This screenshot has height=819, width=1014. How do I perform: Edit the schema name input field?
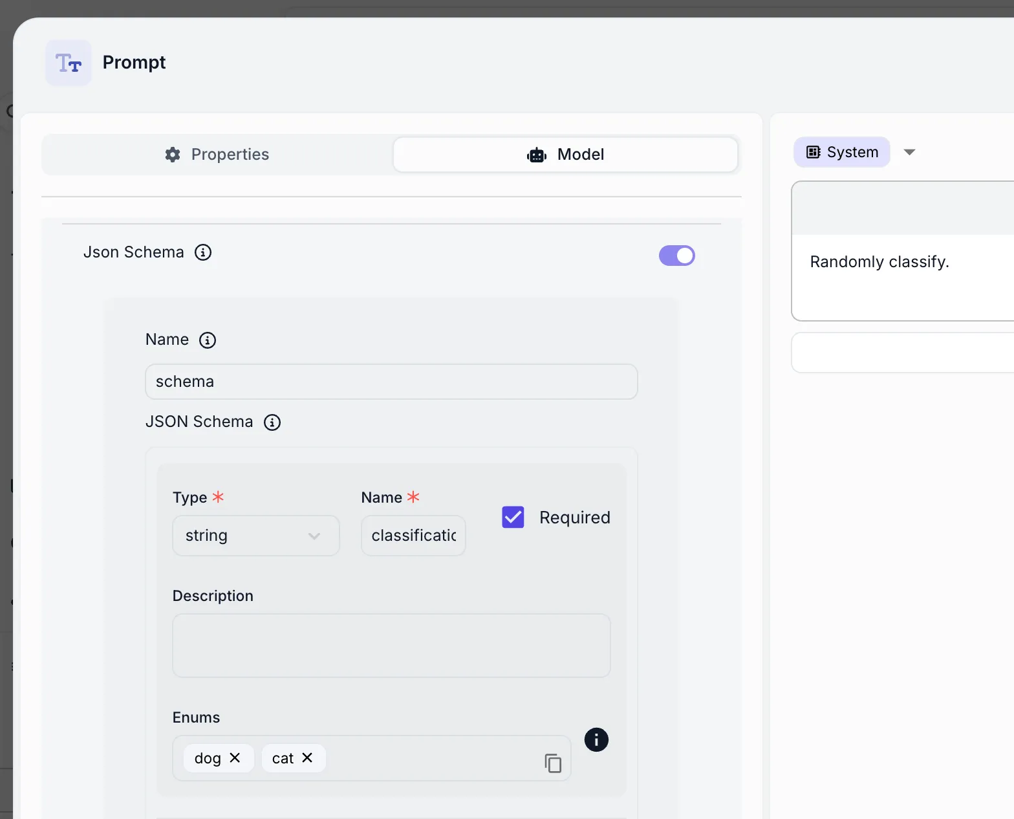391,382
